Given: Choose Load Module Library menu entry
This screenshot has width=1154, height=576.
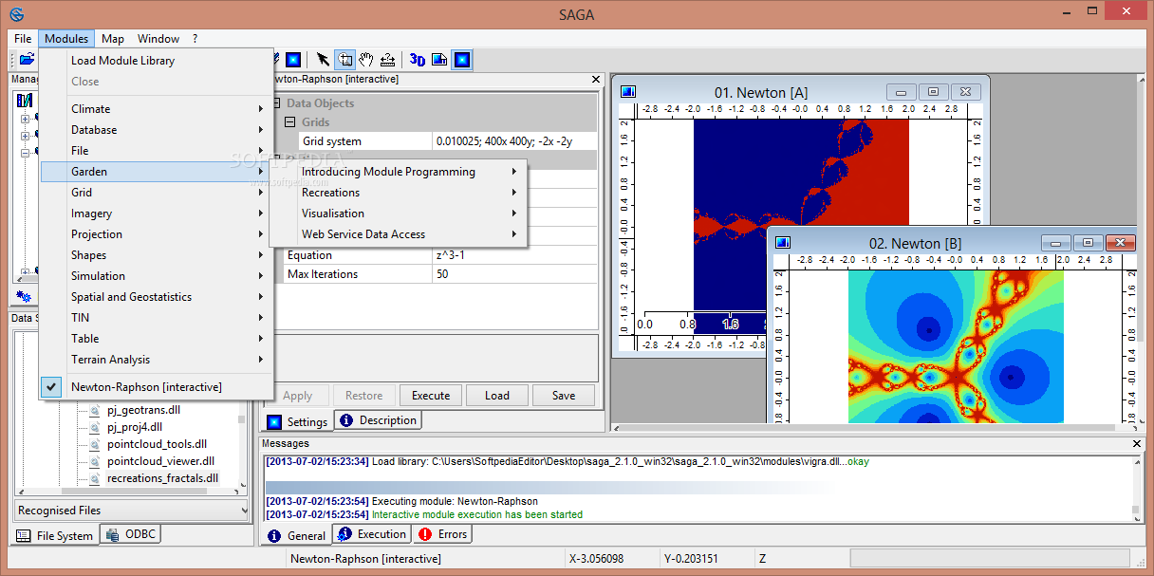Looking at the screenshot, I should coord(157,61).
